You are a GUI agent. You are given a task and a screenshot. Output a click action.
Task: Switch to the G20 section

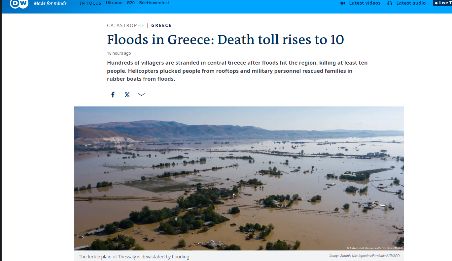pyautogui.click(x=130, y=3)
